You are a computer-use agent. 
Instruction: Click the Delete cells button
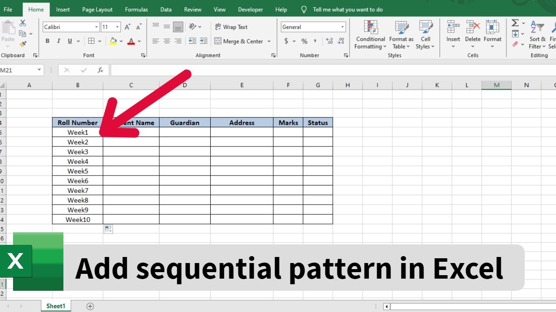pyautogui.click(x=473, y=34)
